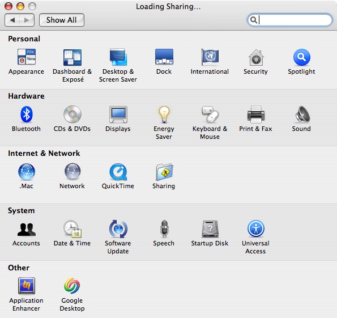
Task: Open the Security preference pane
Action: tap(256, 57)
